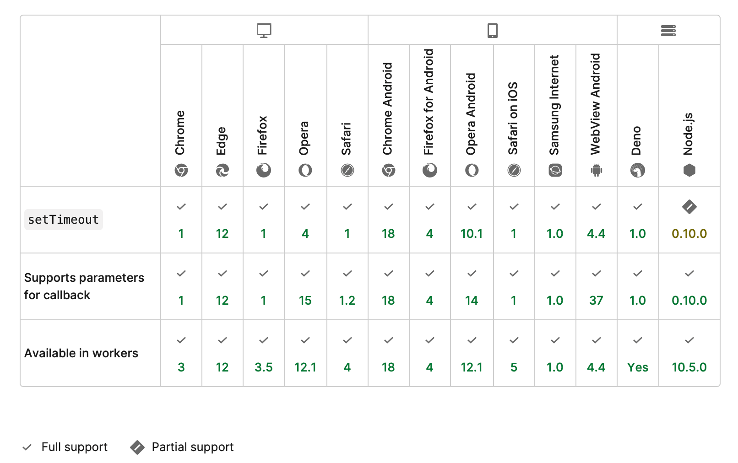This screenshot has height=463, width=738.
Task: Click the Partial support legend icon
Action: coord(137,447)
